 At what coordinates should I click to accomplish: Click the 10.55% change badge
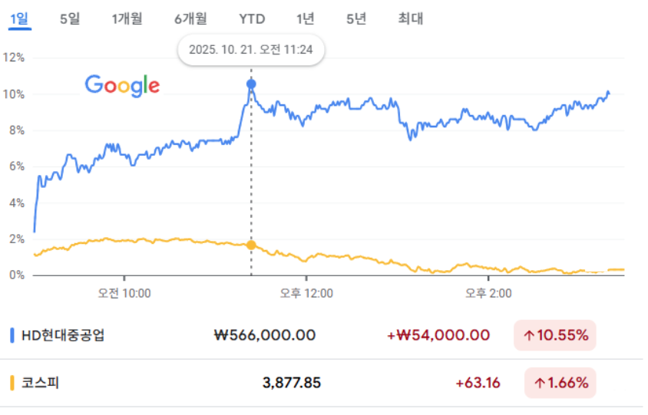point(555,335)
